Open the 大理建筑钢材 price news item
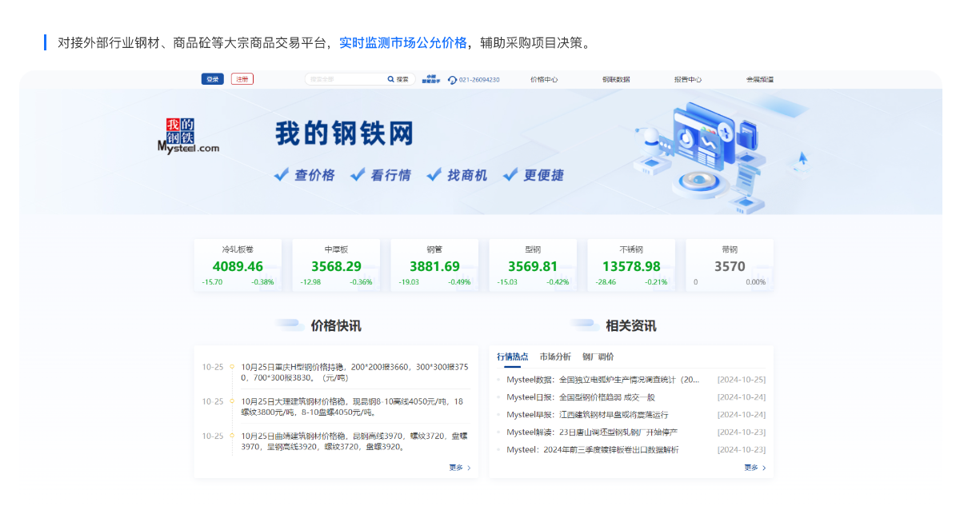The height and width of the screenshot is (522, 960). click(352, 406)
